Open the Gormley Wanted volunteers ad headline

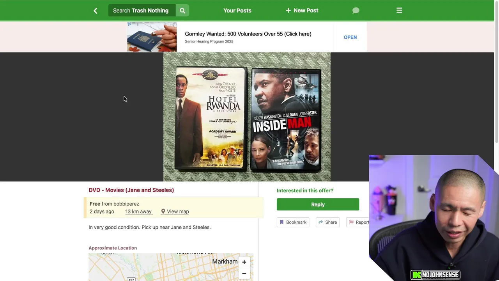coord(248,34)
